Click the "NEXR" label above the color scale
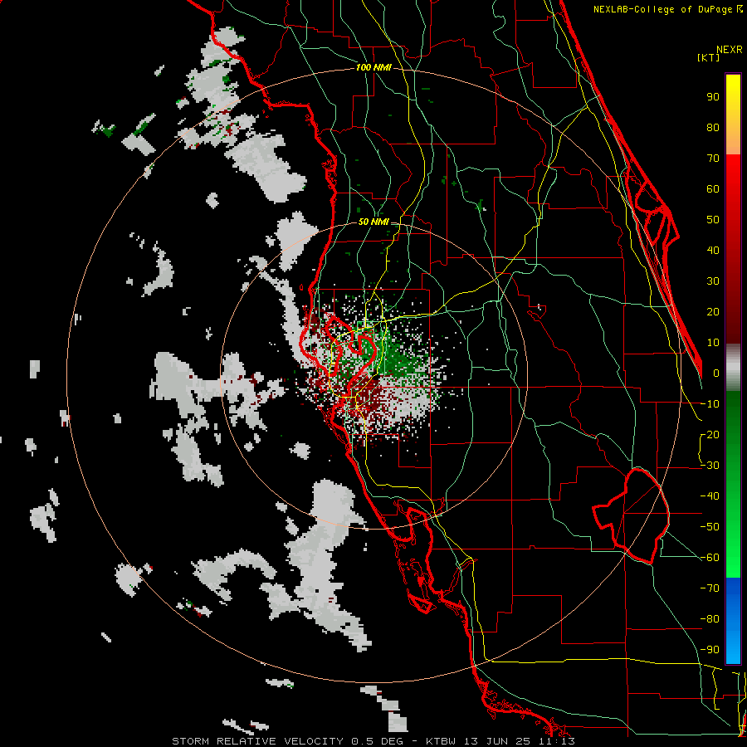This screenshot has width=747, height=747. click(x=730, y=50)
